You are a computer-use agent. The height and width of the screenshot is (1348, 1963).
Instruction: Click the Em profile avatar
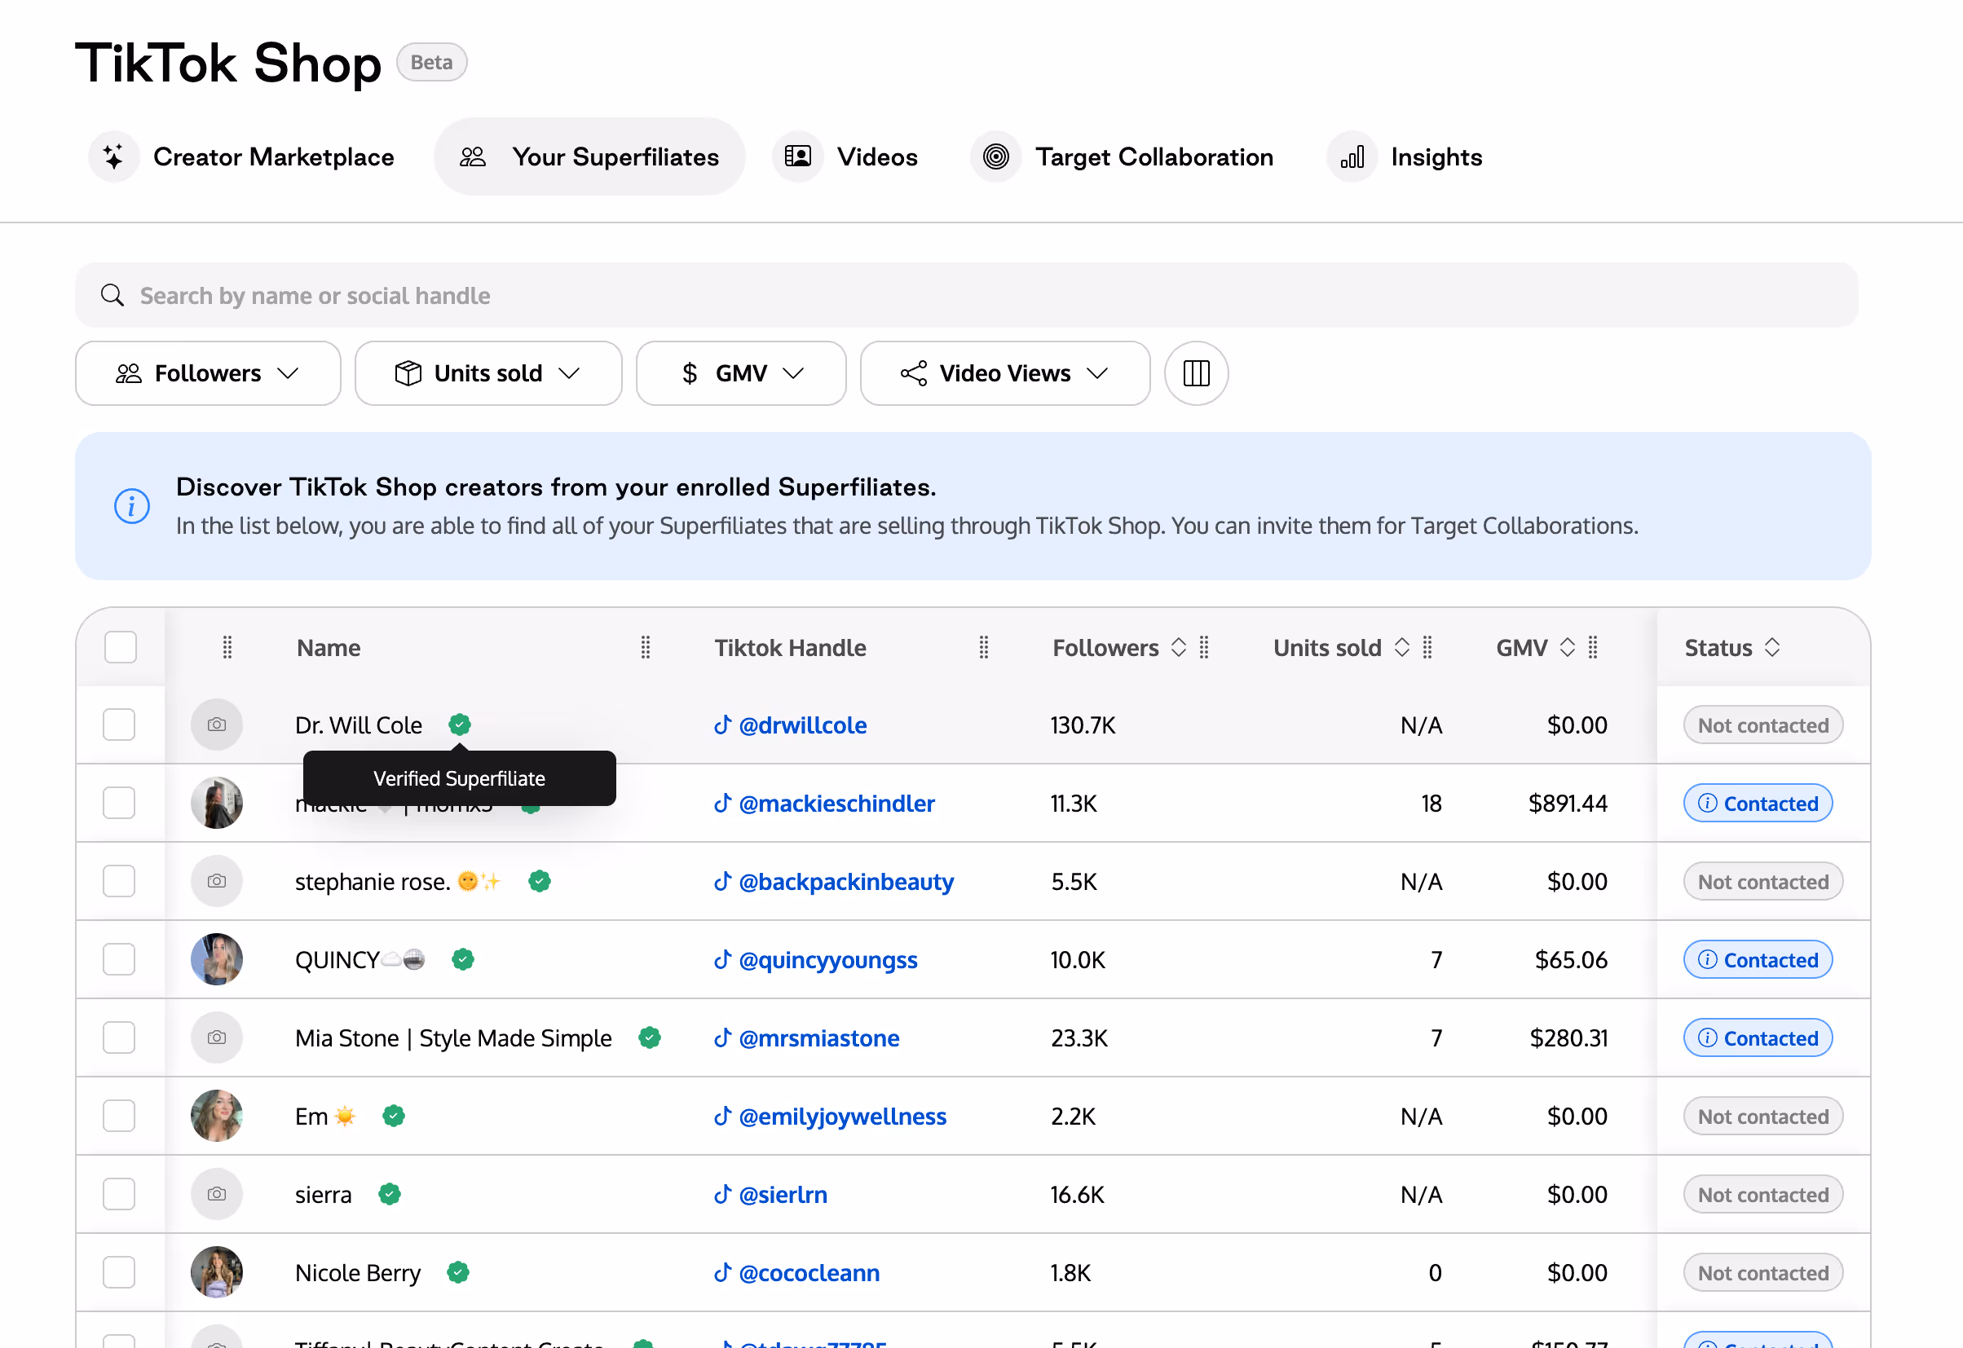[x=216, y=1115]
